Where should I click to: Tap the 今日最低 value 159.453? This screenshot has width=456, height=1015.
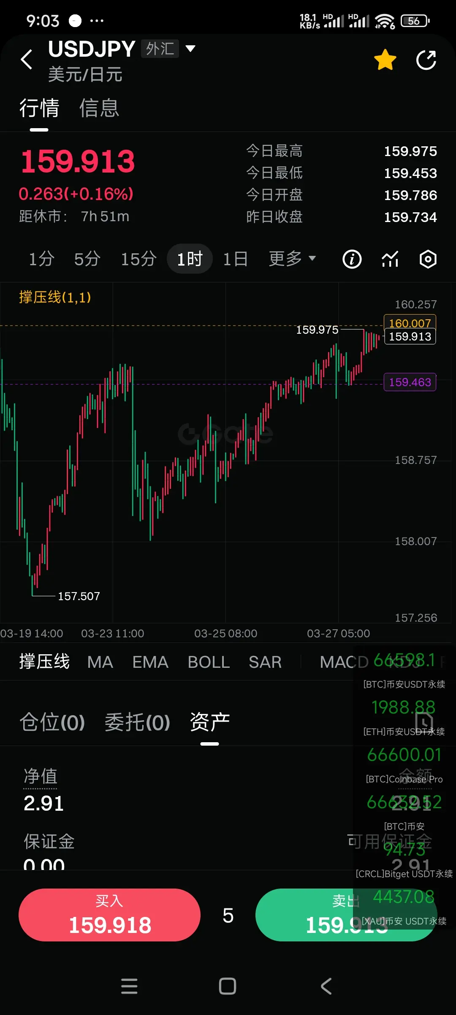(410, 173)
